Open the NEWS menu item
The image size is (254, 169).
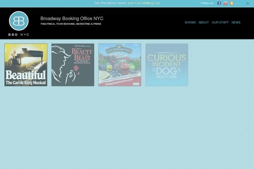point(236,22)
